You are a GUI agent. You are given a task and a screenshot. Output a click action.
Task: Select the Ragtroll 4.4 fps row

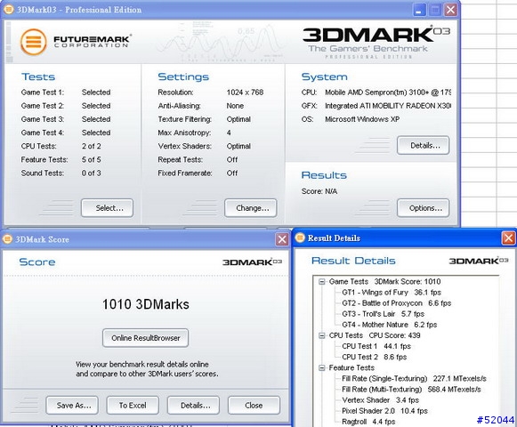click(368, 422)
